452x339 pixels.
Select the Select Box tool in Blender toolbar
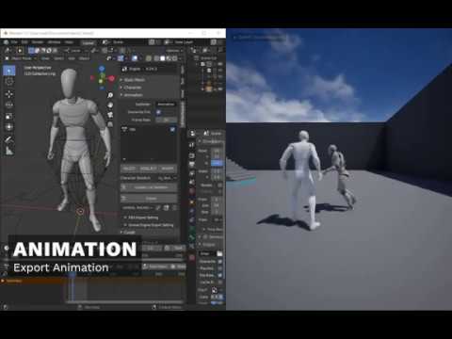(8, 71)
